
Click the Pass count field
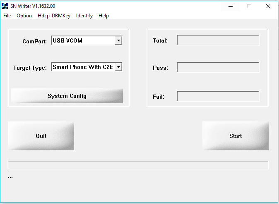[218, 67]
